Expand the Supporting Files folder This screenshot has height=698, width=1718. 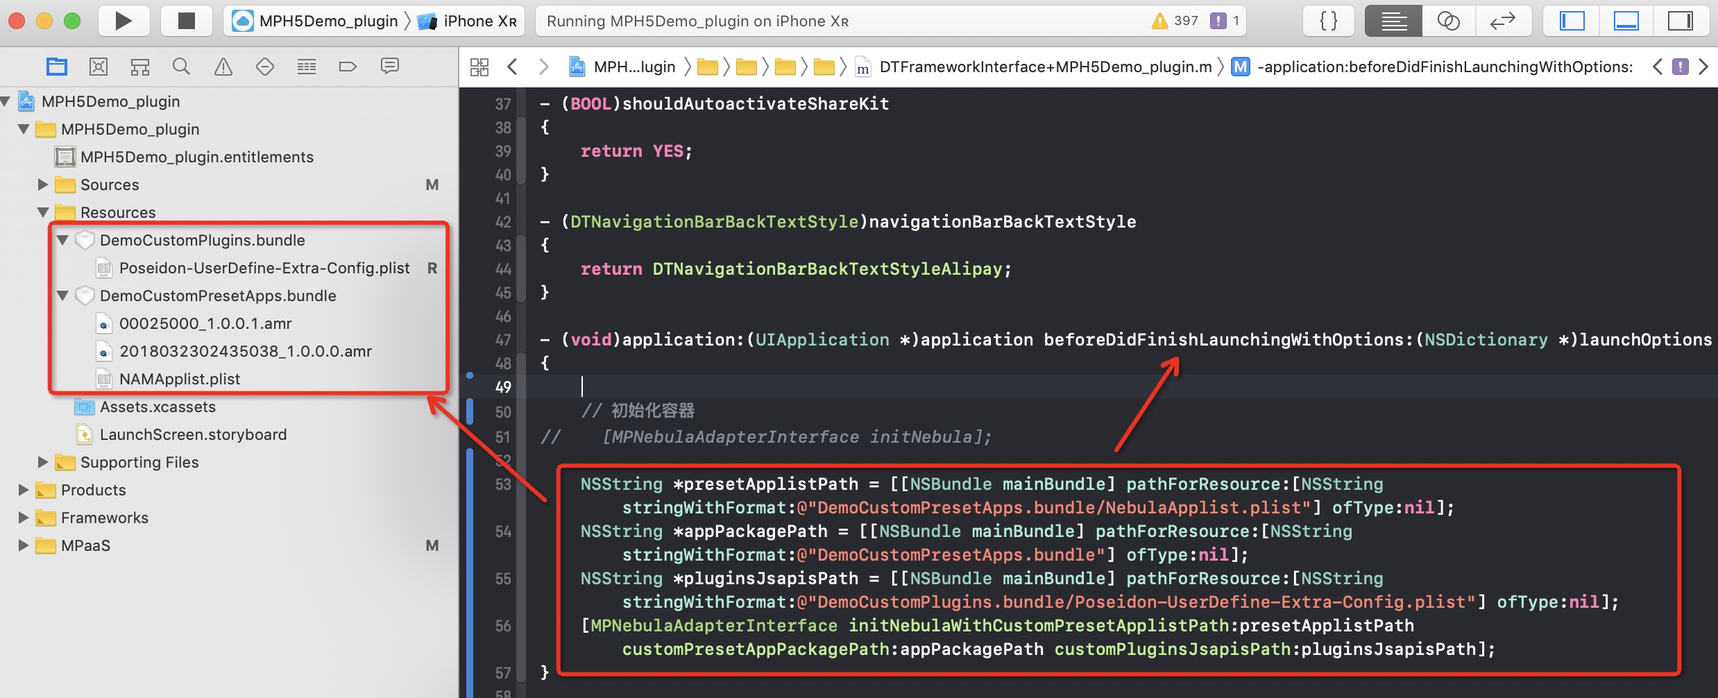click(42, 462)
